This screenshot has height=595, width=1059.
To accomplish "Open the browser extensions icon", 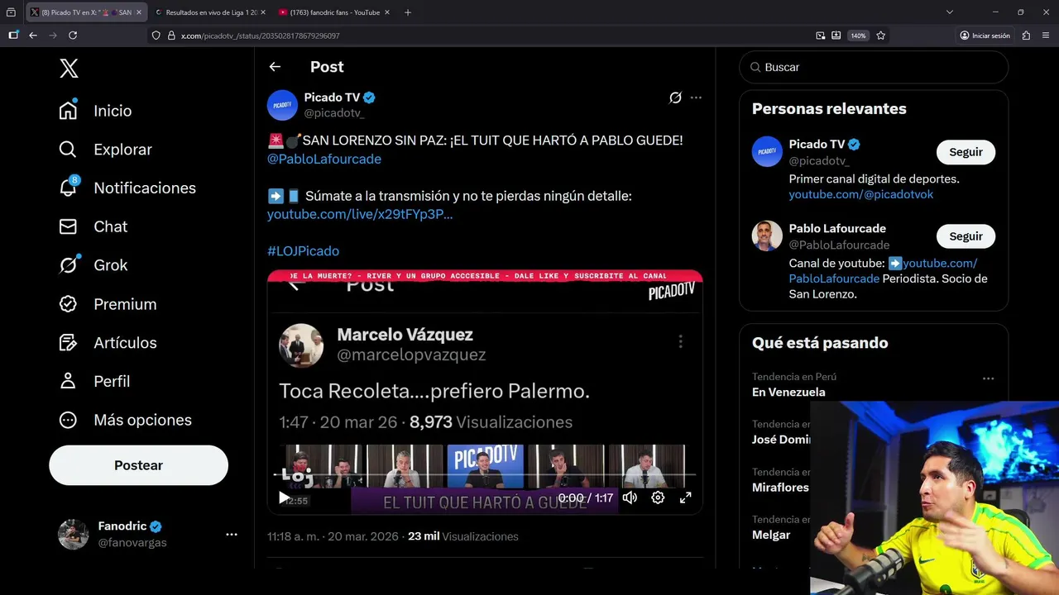I will [1026, 36].
